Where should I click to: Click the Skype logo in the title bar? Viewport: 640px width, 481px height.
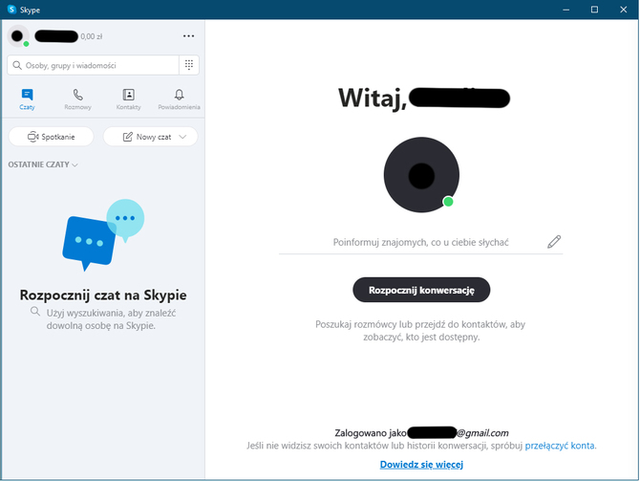click(11, 10)
